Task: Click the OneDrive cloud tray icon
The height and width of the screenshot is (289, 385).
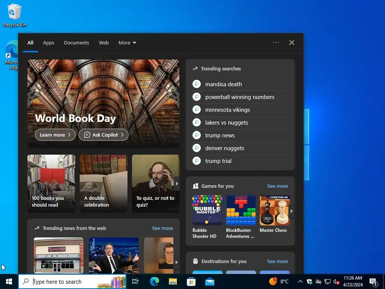Action: (318, 281)
